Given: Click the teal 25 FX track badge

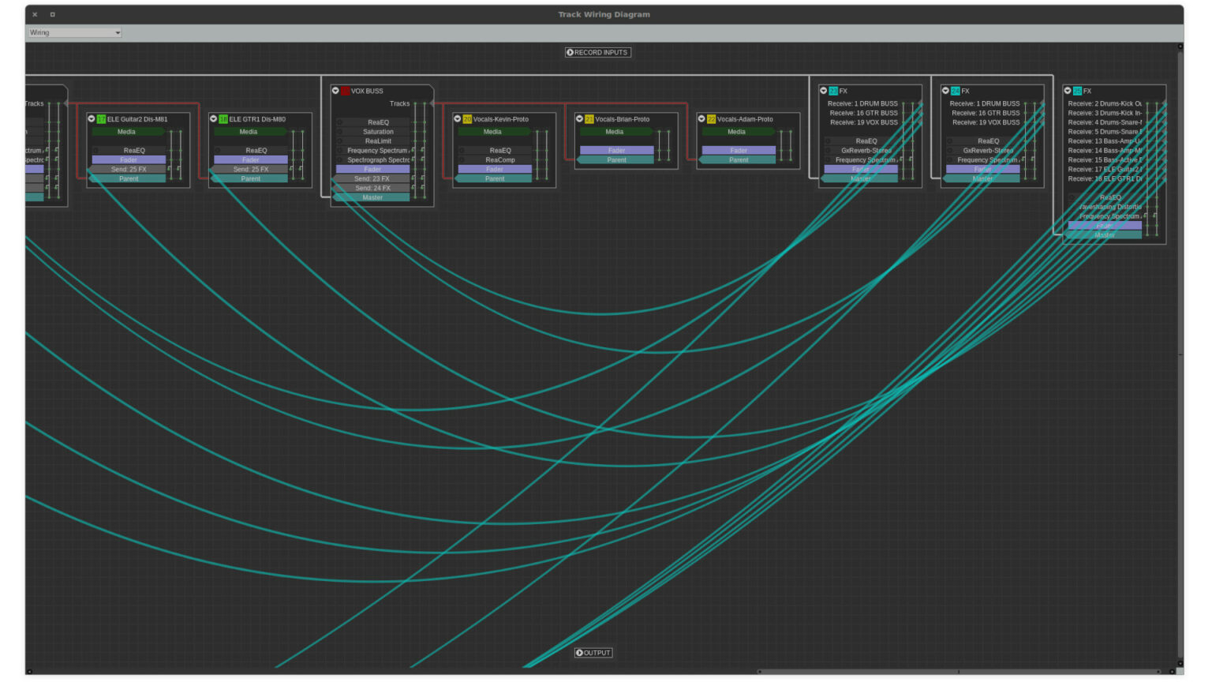Looking at the screenshot, I should (x=1077, y=91).
